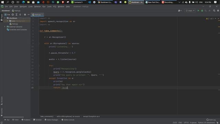This screenshot has width=220, height=124.
Task: Open the Favorites side tool window
Action: coord(1,112)
